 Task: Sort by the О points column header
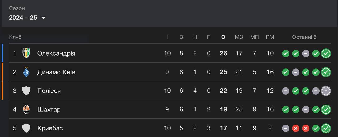(x=223, y=37)
